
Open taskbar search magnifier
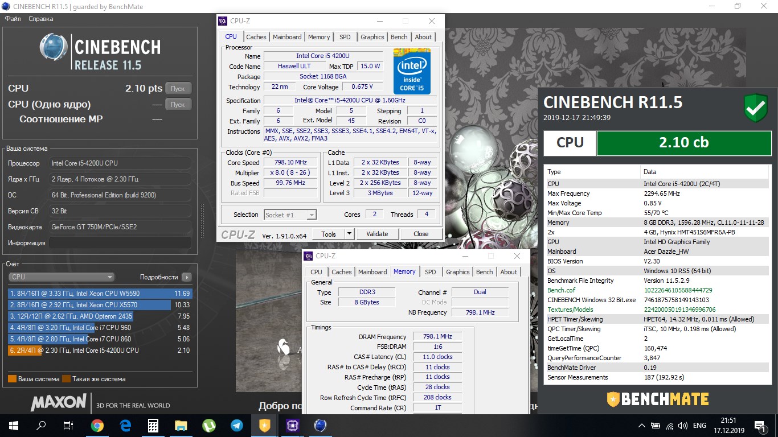click(x=41, y=425)
